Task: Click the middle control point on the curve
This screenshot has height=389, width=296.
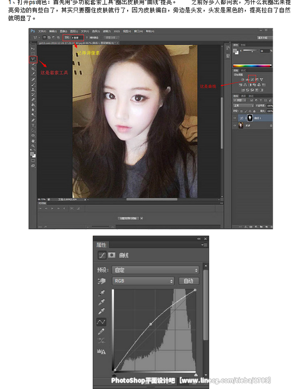Action: (151, 324)
